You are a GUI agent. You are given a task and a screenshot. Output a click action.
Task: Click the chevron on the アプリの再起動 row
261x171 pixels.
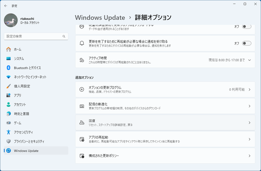(249, 139)
